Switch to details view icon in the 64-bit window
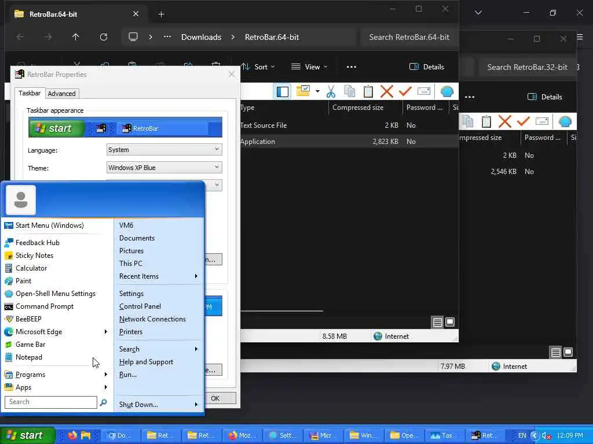This screenshot has width=593, height=444. [x=438, y=322]
